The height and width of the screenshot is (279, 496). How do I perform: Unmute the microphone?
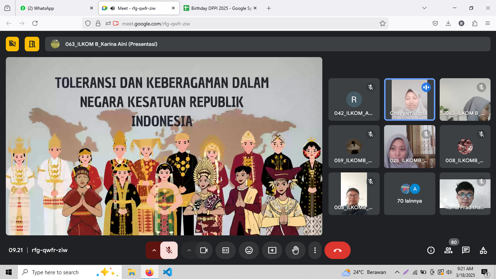coord(169,250)
